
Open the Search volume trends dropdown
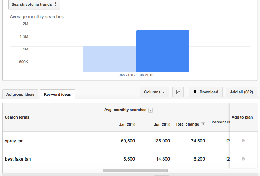tap(34, 4)
